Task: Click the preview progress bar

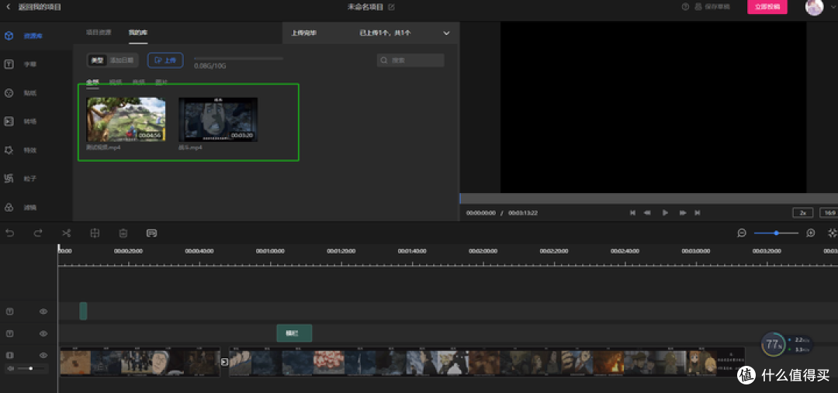Action: pos(649,198)
